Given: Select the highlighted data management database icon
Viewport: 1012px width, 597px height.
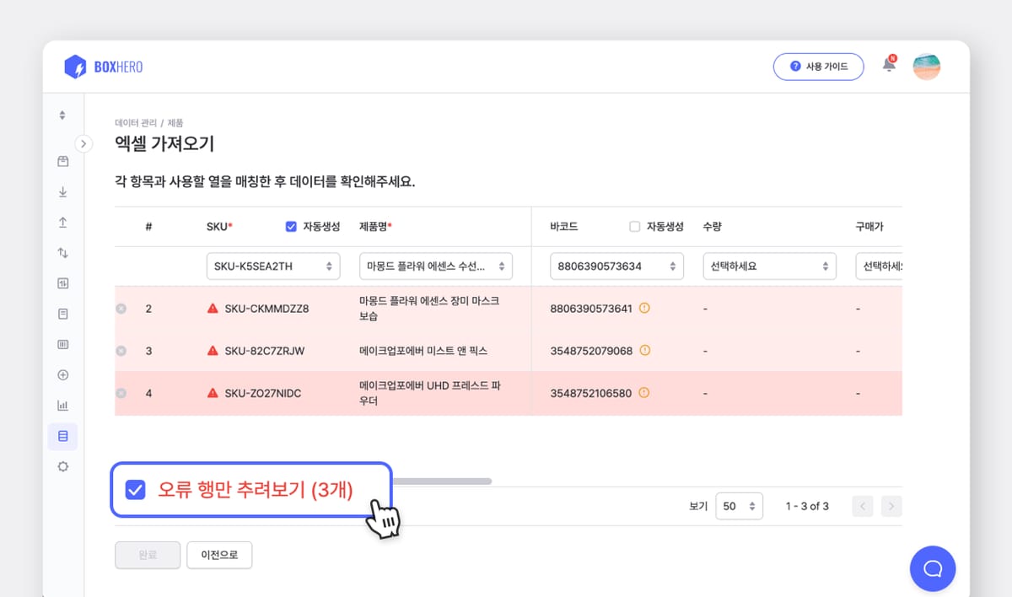Looking at the screenshot, I should click(x=62, y=435).
